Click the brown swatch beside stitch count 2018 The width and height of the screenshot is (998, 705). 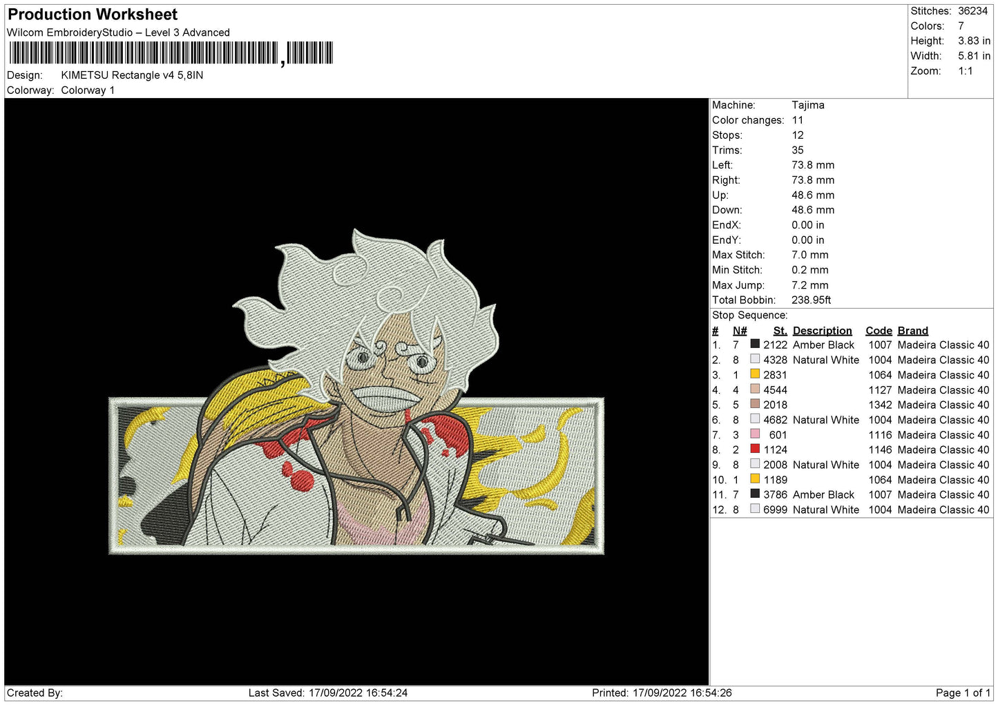point(755,404)
